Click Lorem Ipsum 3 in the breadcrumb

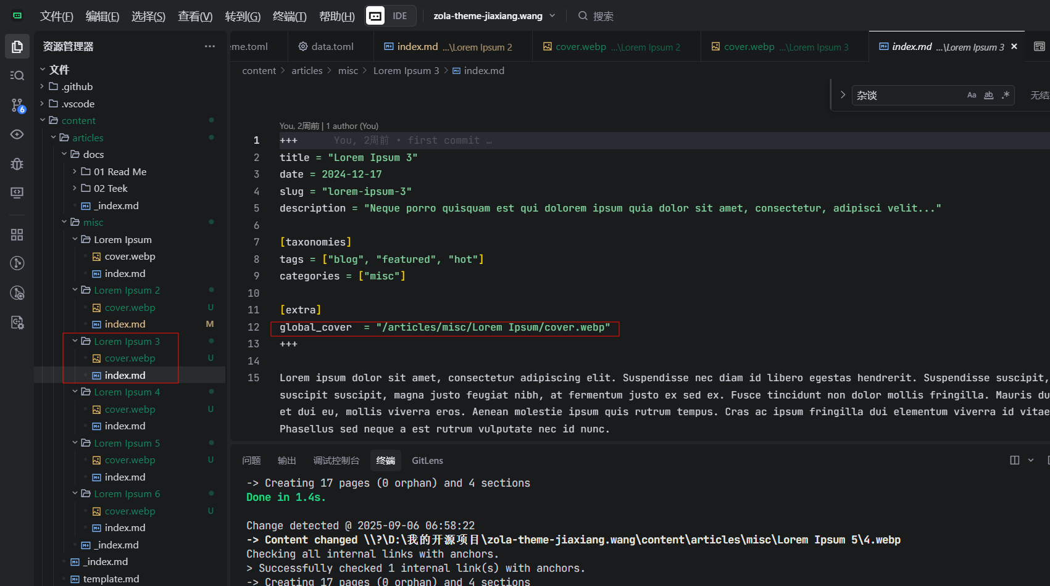406,70
